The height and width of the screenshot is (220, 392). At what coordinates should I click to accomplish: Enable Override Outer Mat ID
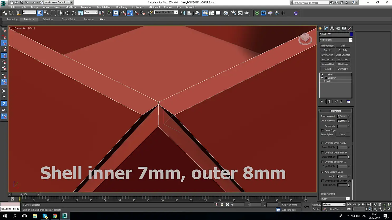click(x=322, y=153)
